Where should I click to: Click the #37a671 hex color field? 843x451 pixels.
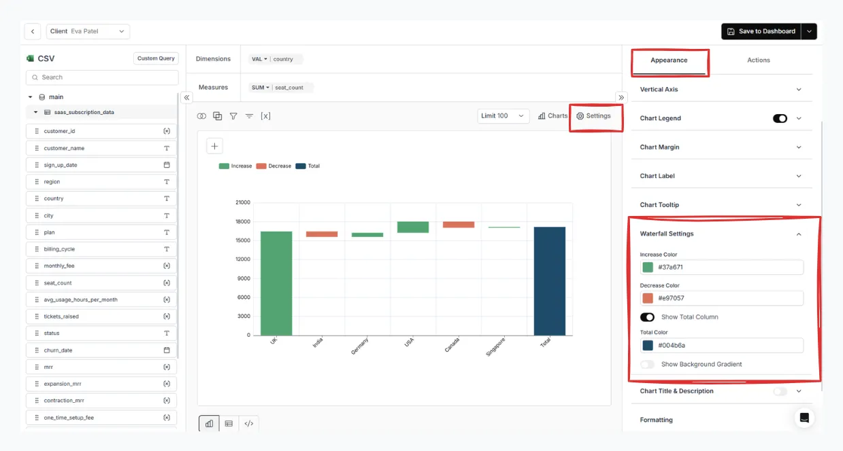(x=721, y=268)
